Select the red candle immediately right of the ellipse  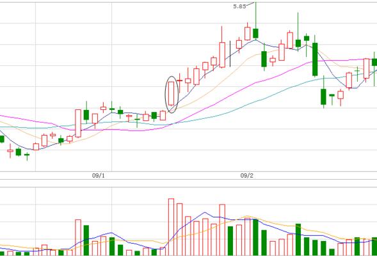pyautogui.click(x=179, y=82)
